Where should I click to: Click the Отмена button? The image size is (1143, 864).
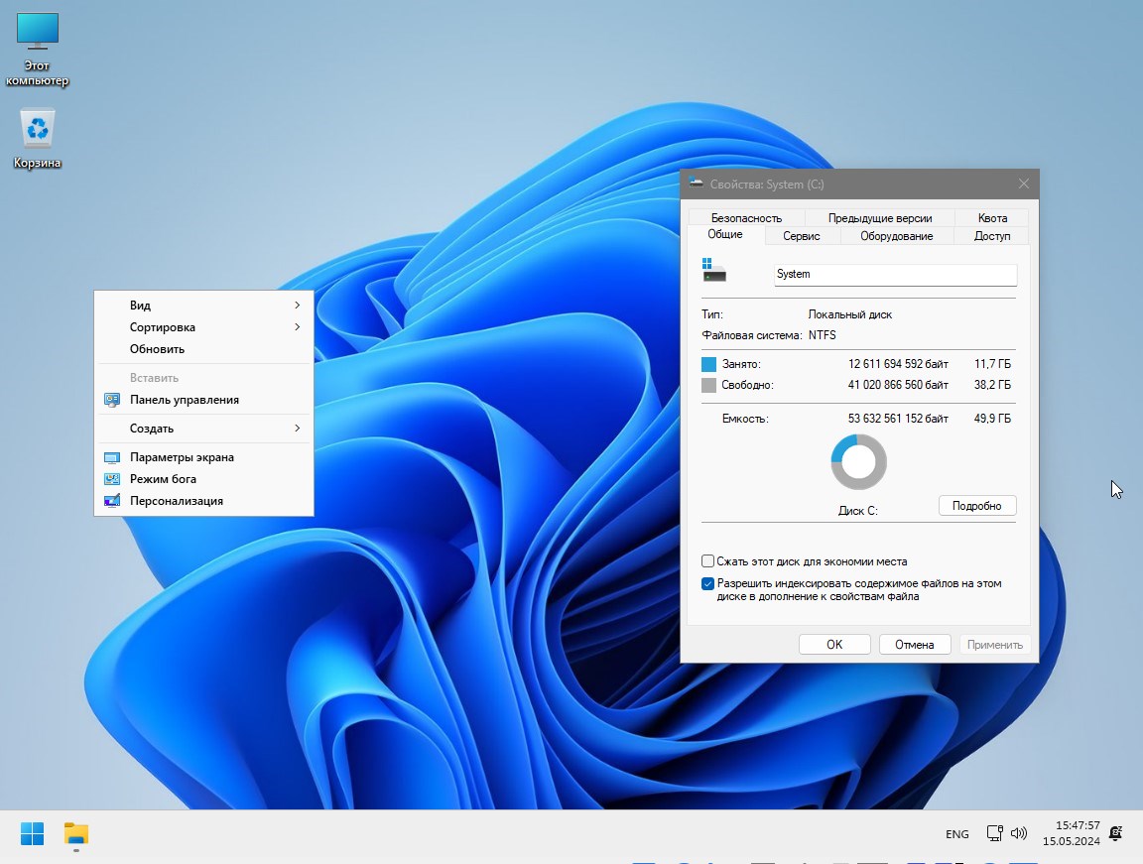click(x=914, y=644)
